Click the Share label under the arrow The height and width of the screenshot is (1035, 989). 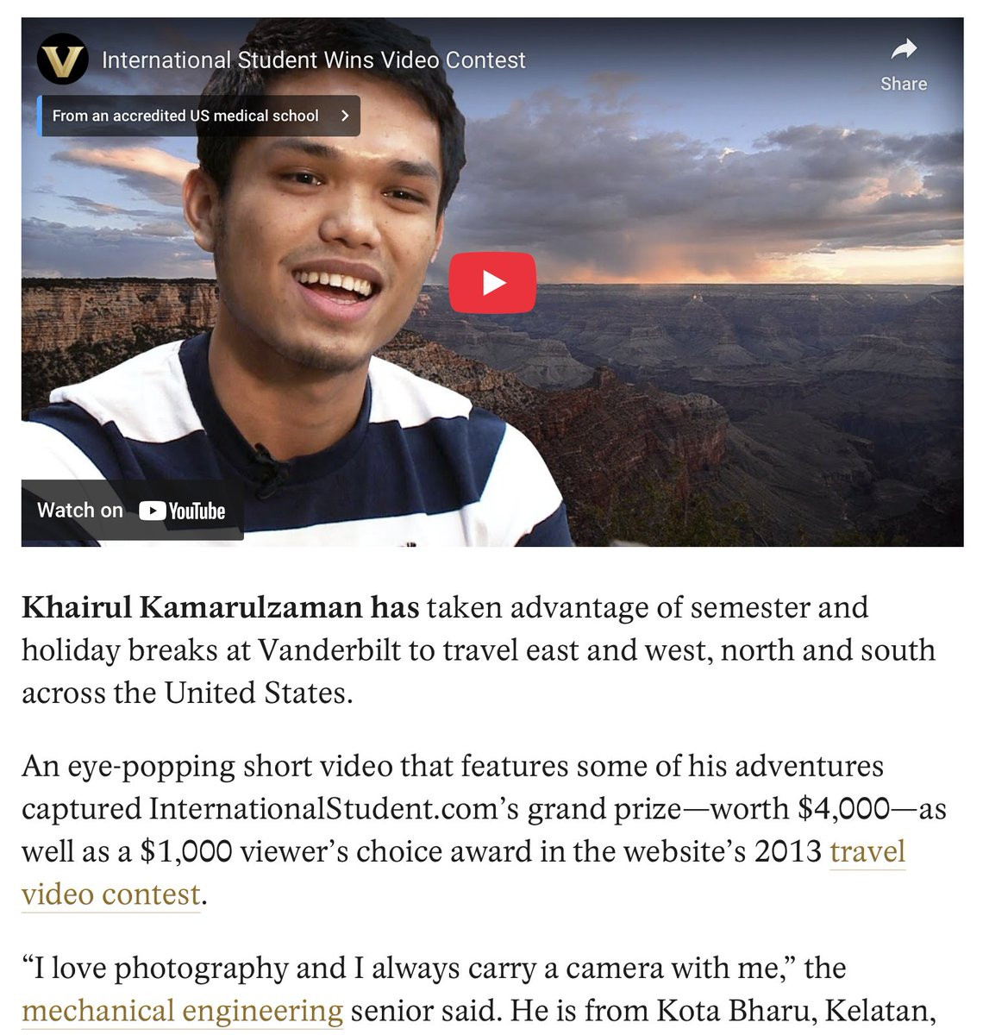tap(904, 84)
